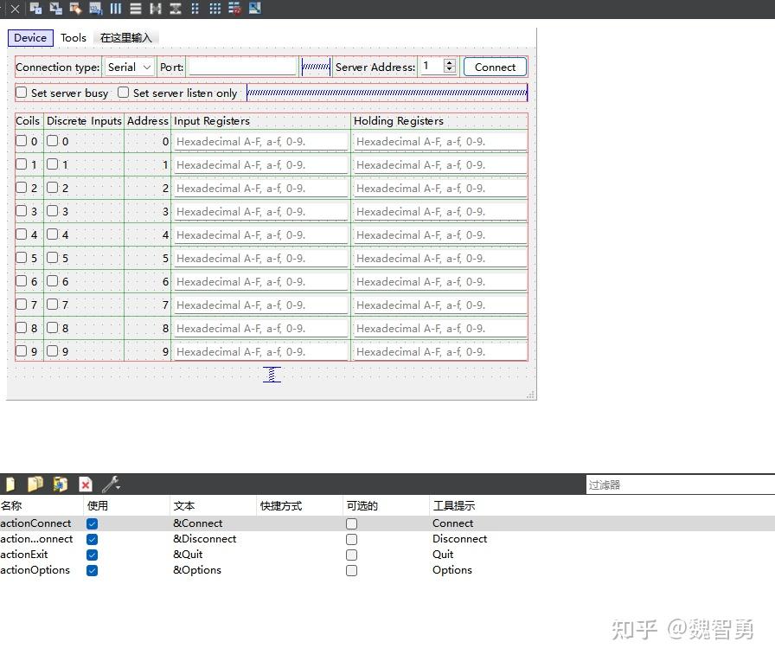
Task: Apply Lay Out Vertically
Action: coord(136,9)
